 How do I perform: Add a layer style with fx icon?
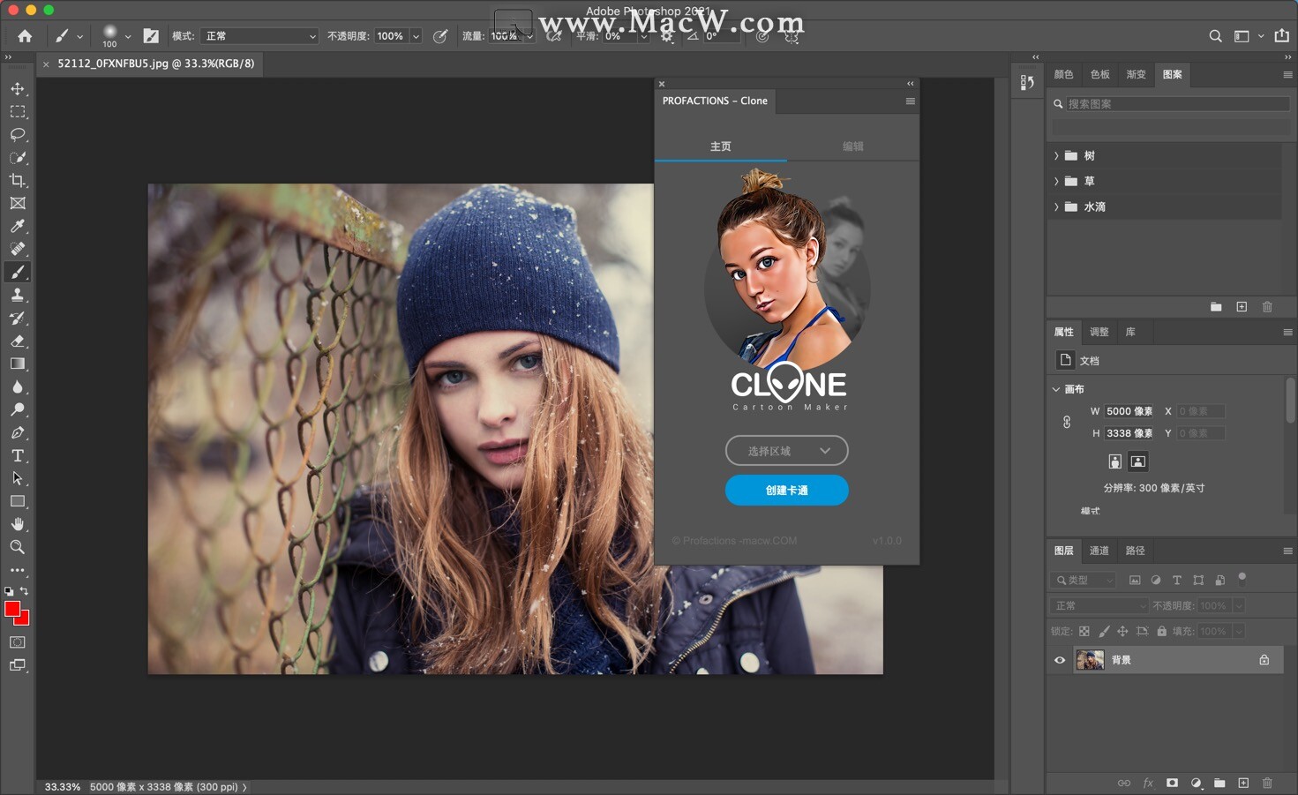pyautogui.click(x=1148, y=783)
